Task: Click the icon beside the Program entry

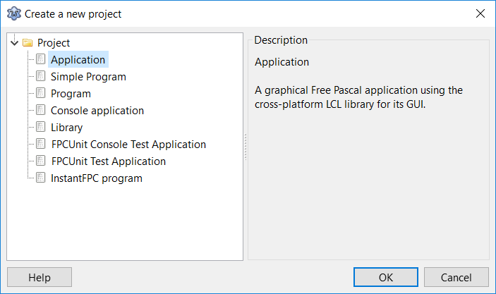Action: [x=40, y=94]
